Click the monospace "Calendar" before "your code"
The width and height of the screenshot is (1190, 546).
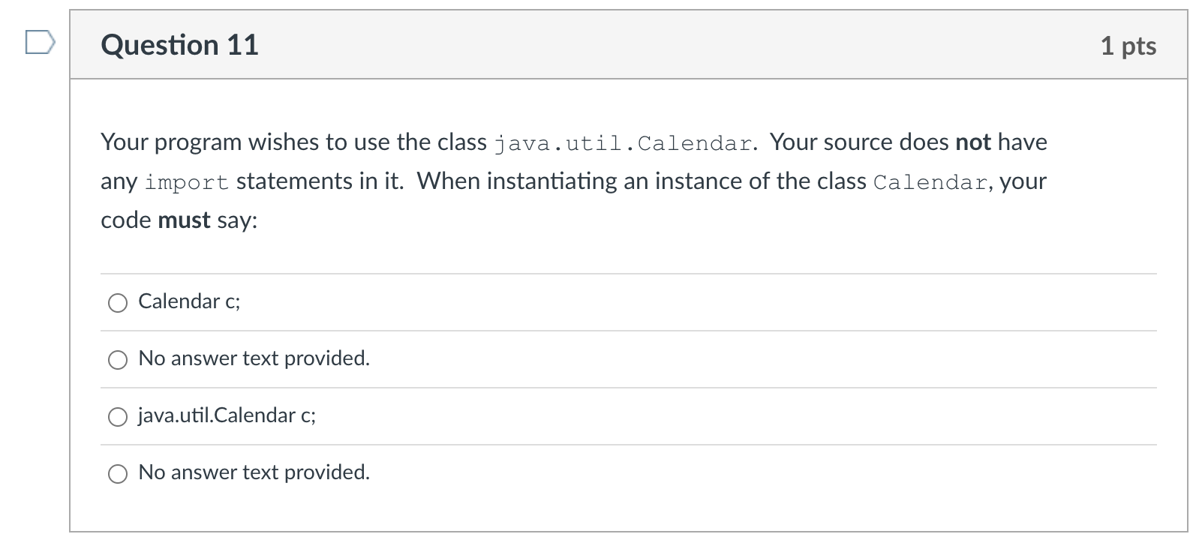click(930, 182)
